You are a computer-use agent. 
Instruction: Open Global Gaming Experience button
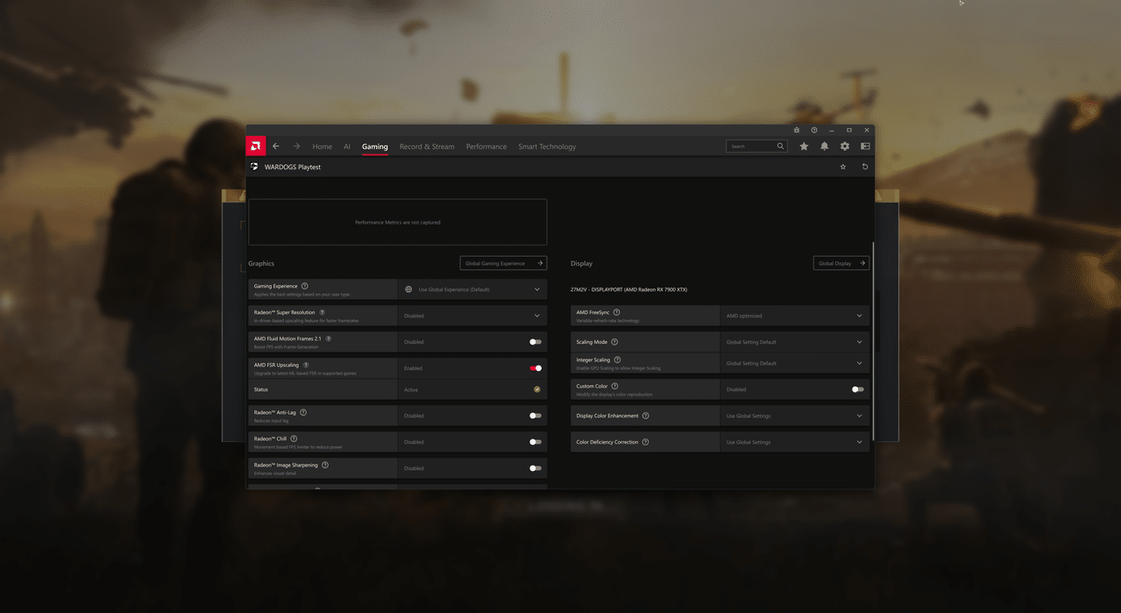[503, 263]
